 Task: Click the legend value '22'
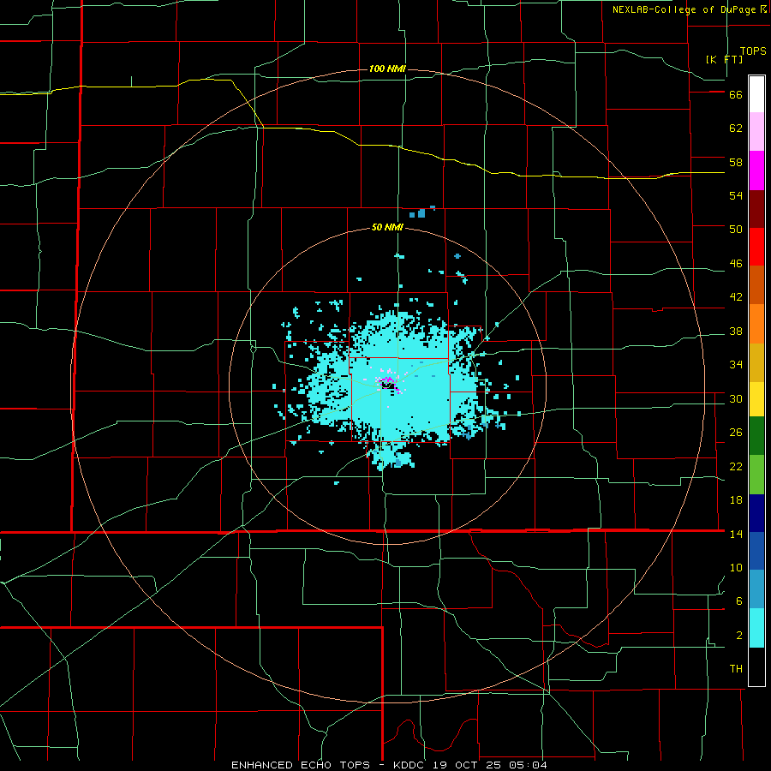[x=736, y=466]
